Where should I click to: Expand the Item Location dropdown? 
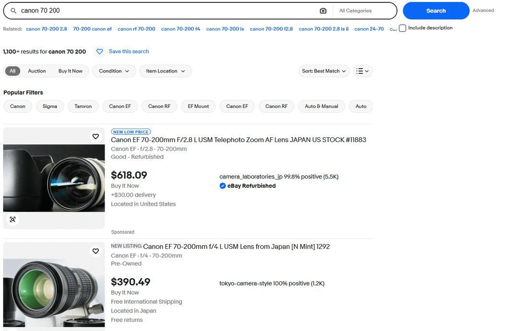point(166,71)
